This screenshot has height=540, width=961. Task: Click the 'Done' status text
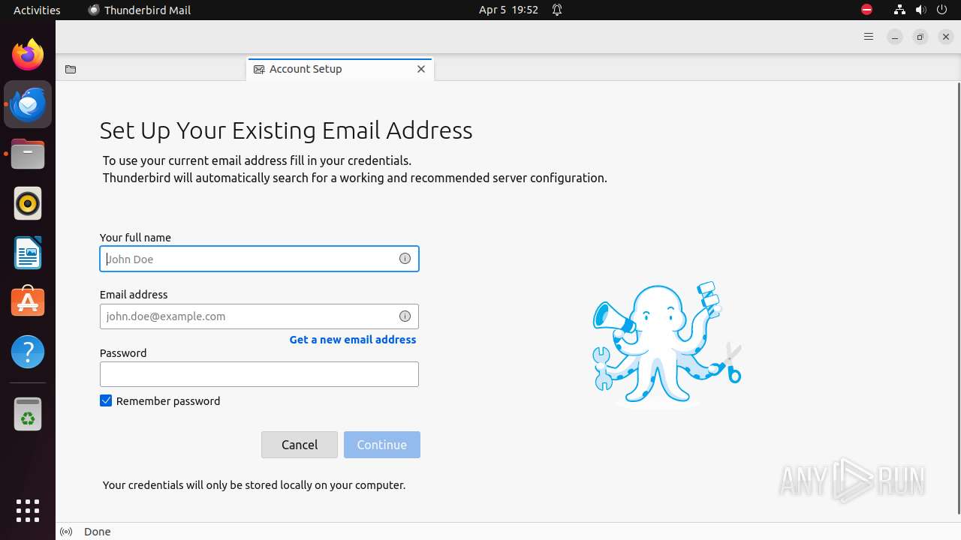click(98, 532)
